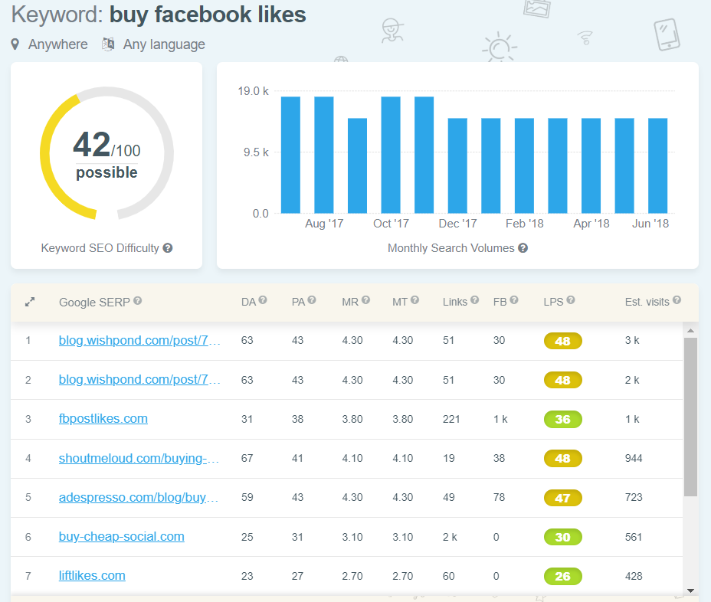Click the Apr '18 bar in search volume chart
The height and width of the screenshot is (602, 711).
pos(591,165)
